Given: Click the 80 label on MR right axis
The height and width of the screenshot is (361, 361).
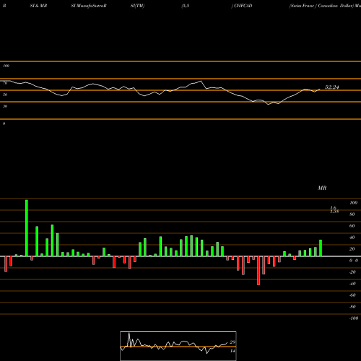Looking at the screenshot, I should pos(352,214).
